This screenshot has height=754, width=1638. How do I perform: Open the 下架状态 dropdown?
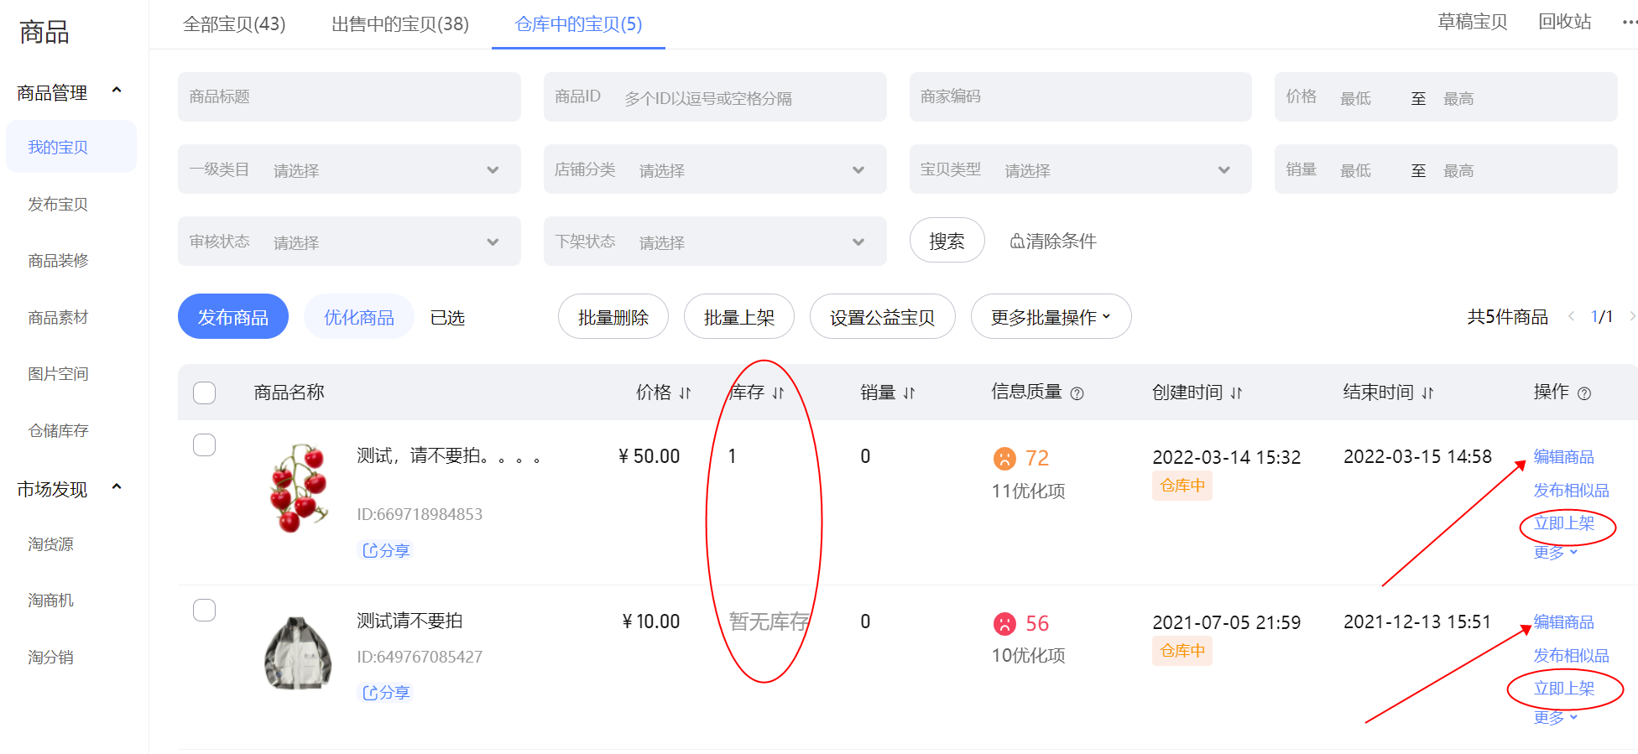click(x=715, y=242)
